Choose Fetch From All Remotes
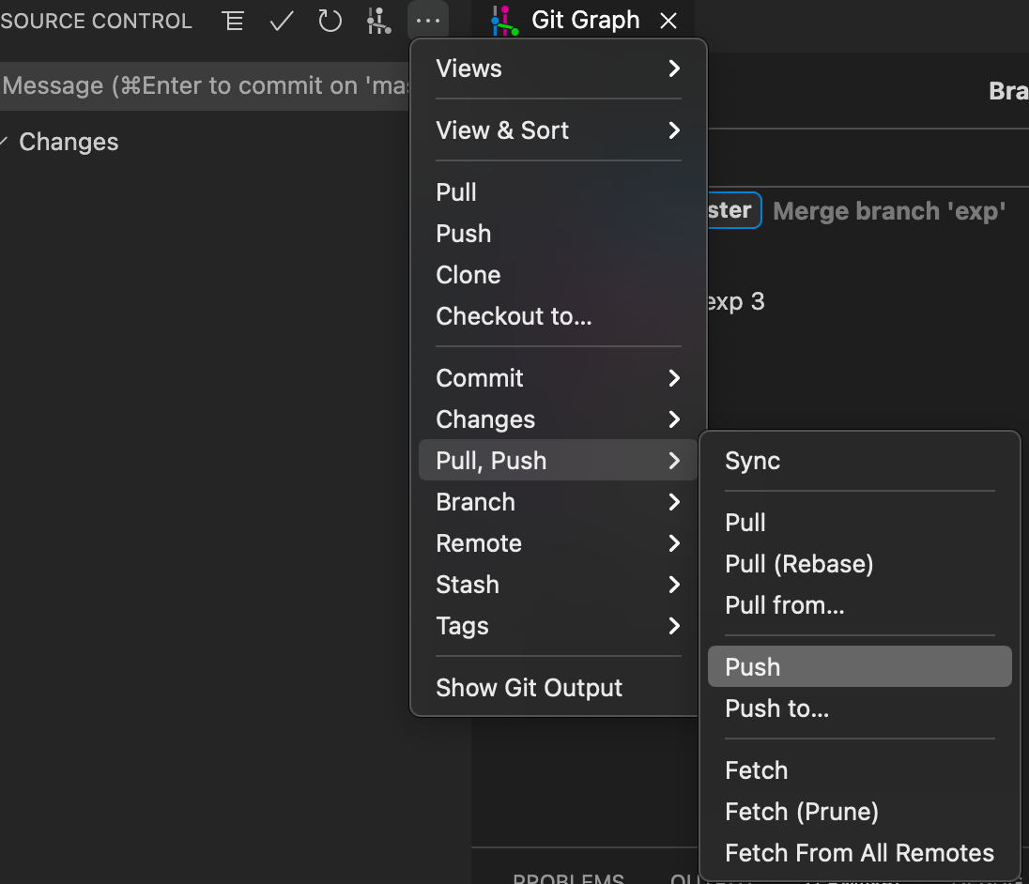This screenshot has height=884, width=1029. coord(860,853)
